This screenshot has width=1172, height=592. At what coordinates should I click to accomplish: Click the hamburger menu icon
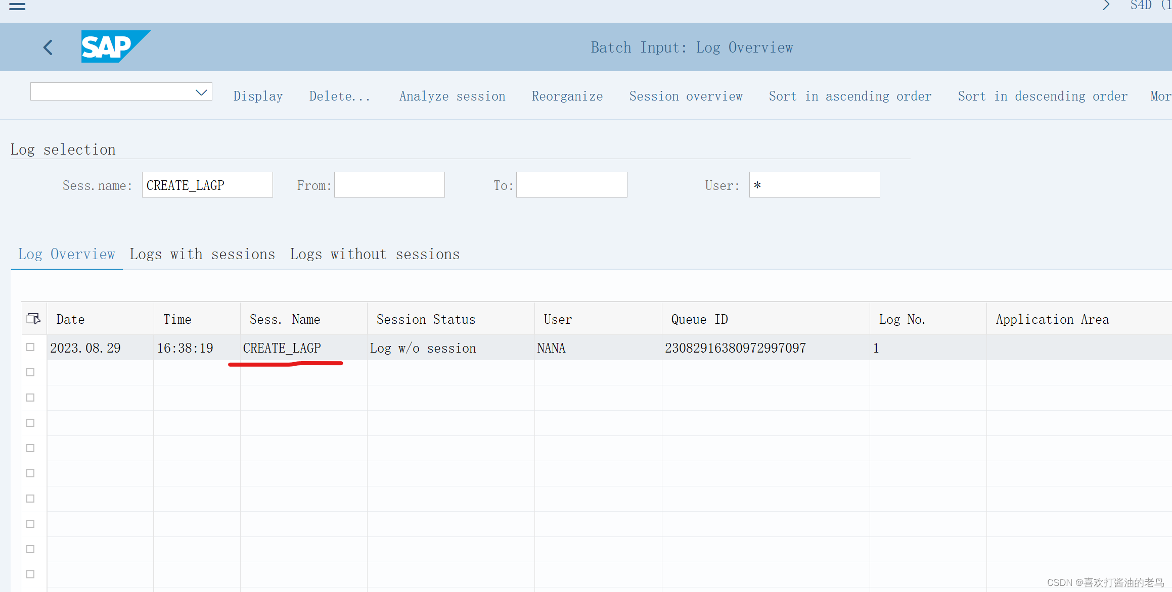point(17,6)
